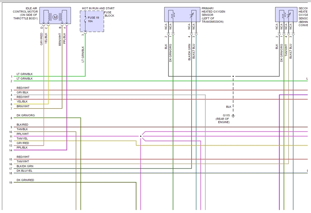
Task: Select the LT GRN/BLK label on line 1
Action: click(x=24, y=74)
